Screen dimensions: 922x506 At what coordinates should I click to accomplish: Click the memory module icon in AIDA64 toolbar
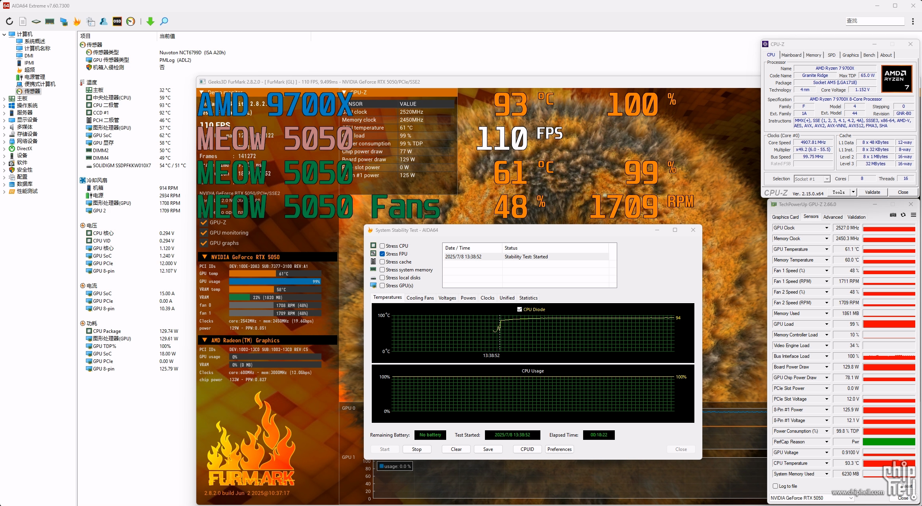pyautogui.click(x=50, y=21)
